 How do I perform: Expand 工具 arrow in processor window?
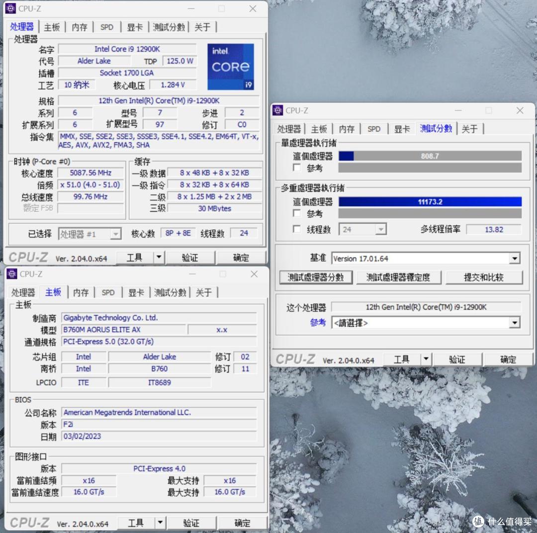click(159, 257)
